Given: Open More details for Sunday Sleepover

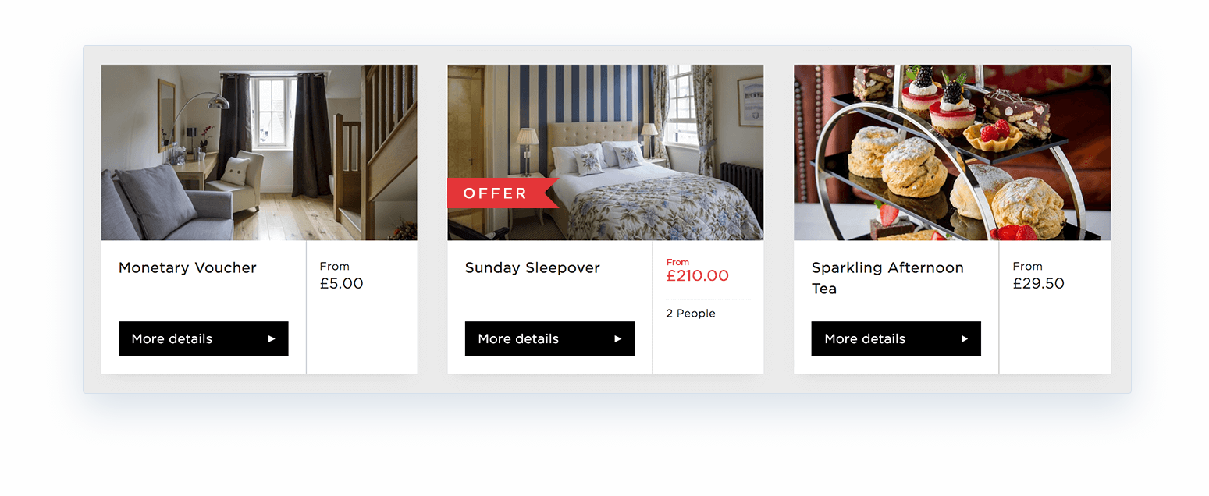Looking at the screenshot, I should click(x=549, y=338).
